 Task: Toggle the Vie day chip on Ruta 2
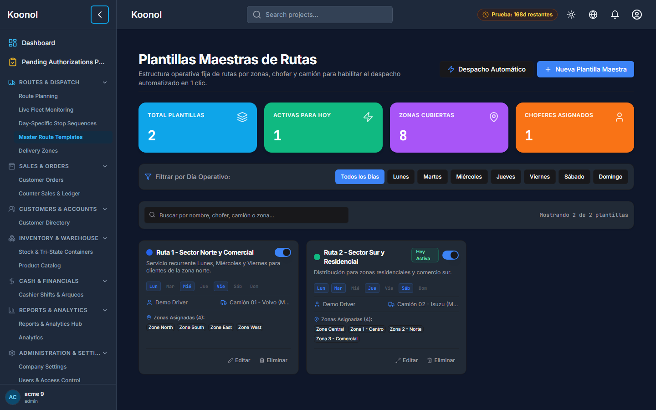[x=389, y=288]
